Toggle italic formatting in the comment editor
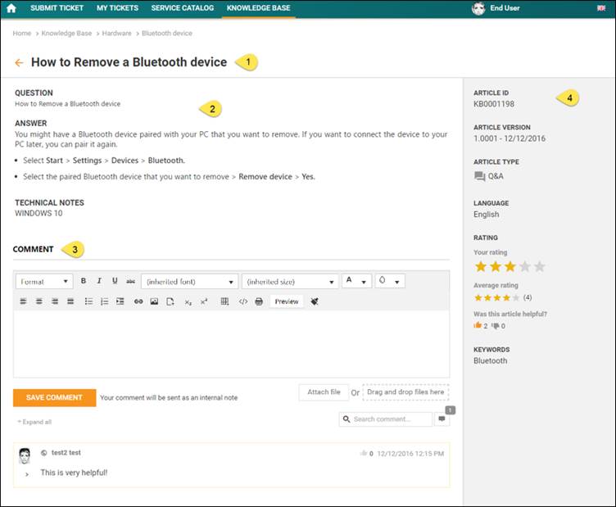616x507 pixels. [99, 281]
